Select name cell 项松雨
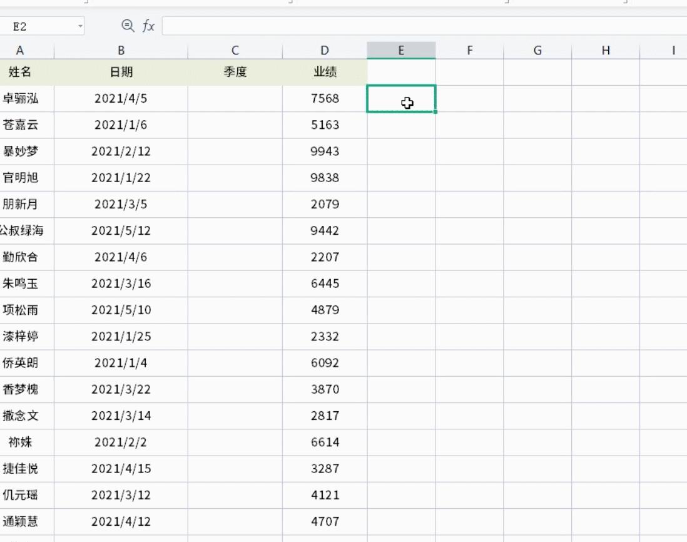The width and height of the screenshot is (687, 542). pos(26,310)
